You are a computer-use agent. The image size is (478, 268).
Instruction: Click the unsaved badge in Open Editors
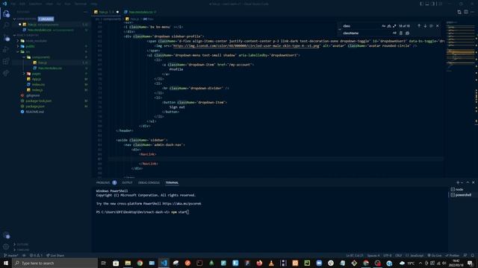tap(46, 19)
